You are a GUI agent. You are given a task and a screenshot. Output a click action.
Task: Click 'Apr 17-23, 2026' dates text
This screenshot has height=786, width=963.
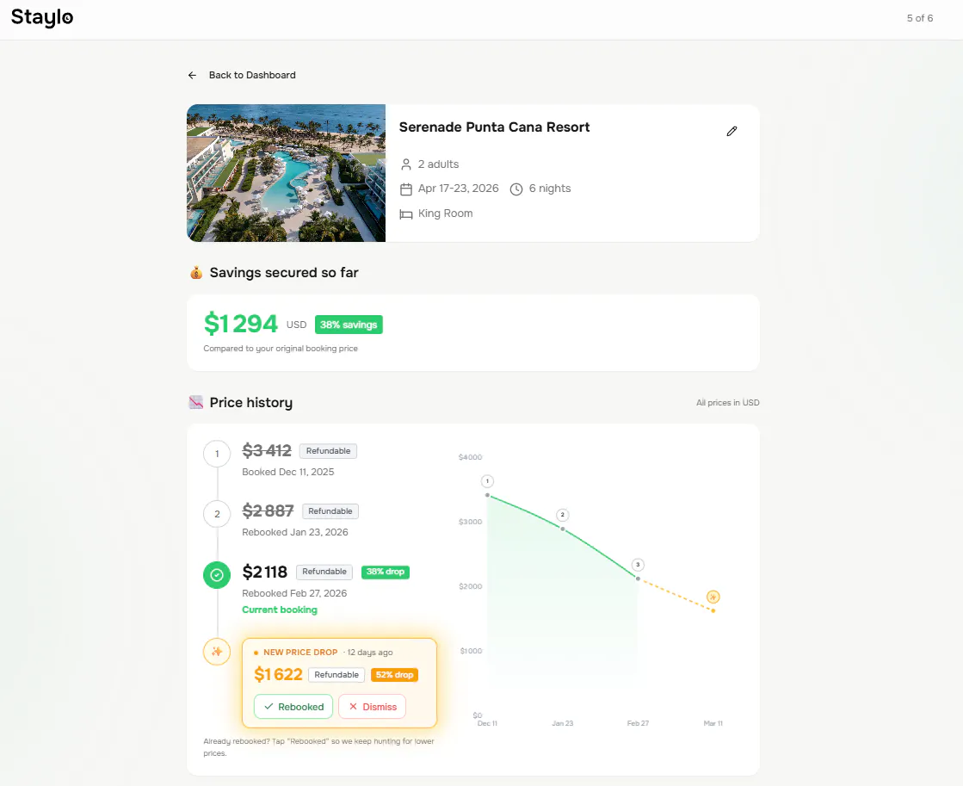click(458, 189)
